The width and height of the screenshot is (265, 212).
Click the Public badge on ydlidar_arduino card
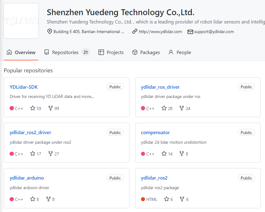pos(115,178)
